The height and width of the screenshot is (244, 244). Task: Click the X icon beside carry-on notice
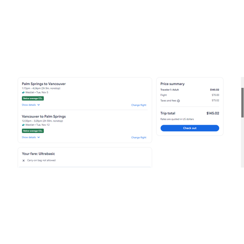[23, 160]
